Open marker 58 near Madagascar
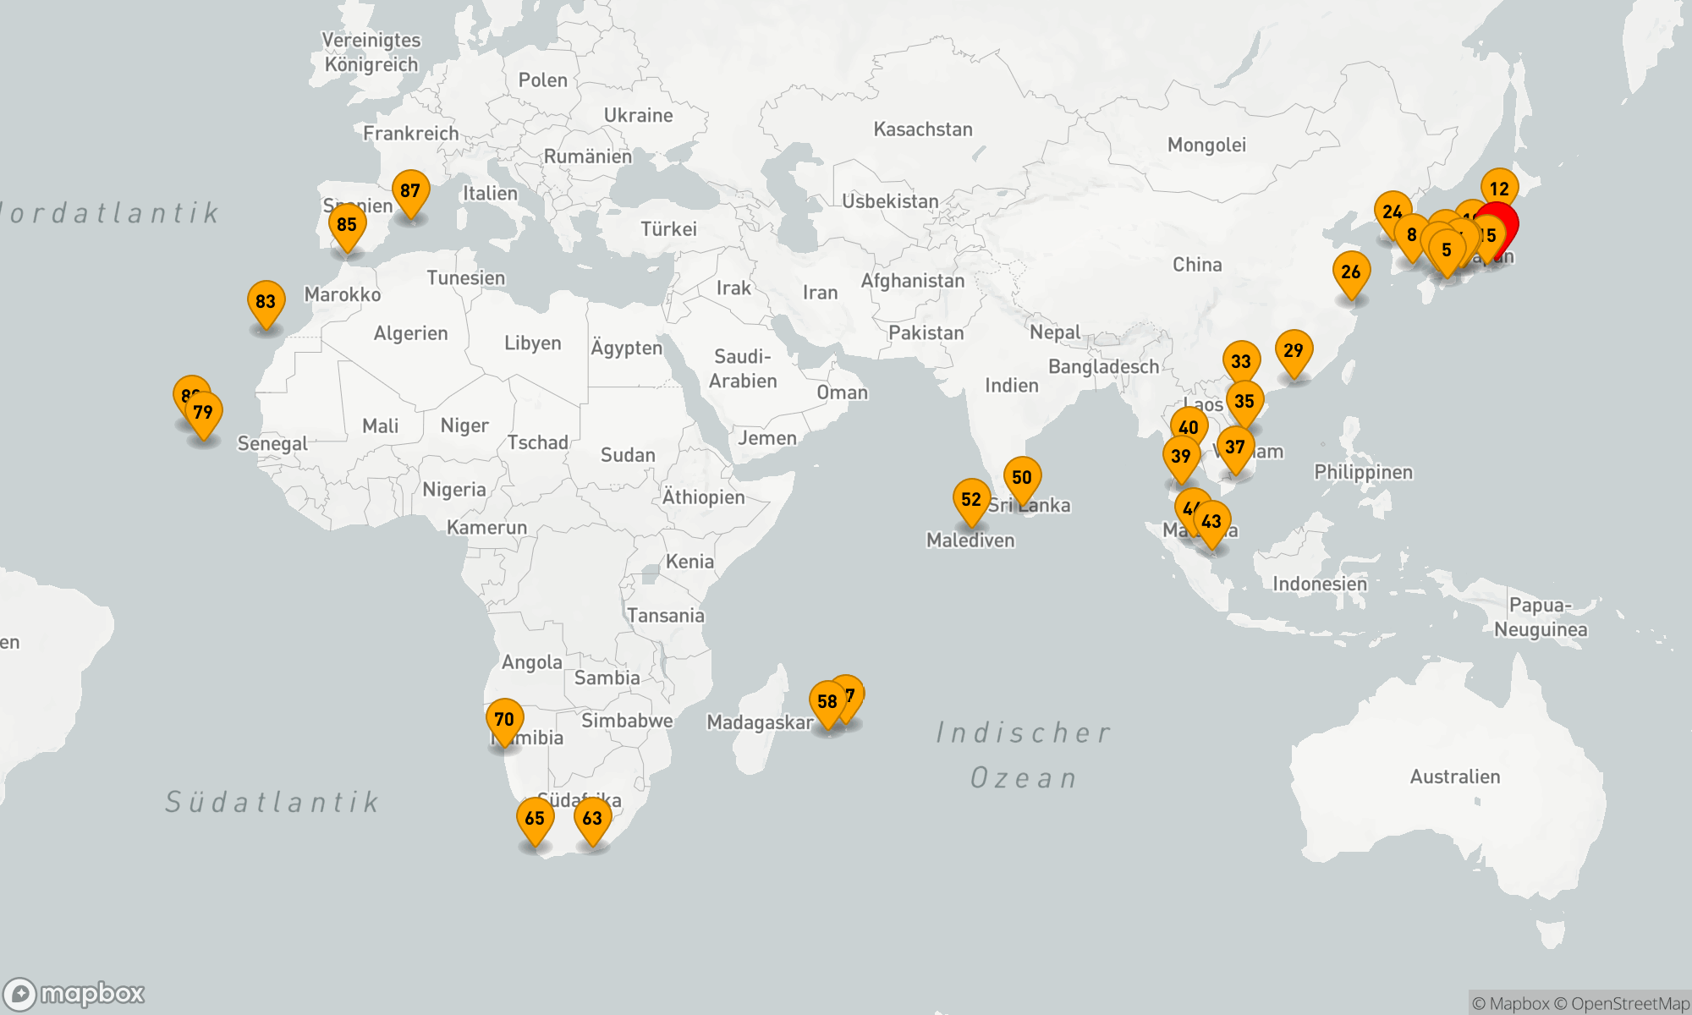 [x=827, y=702]
